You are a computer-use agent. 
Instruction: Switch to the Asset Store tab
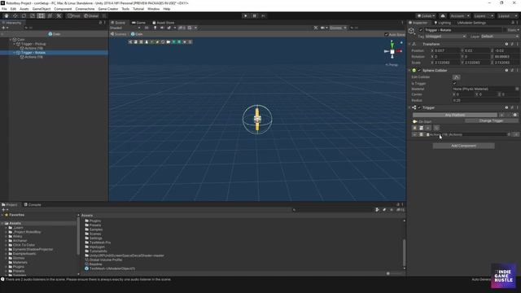tap(163, 23)
